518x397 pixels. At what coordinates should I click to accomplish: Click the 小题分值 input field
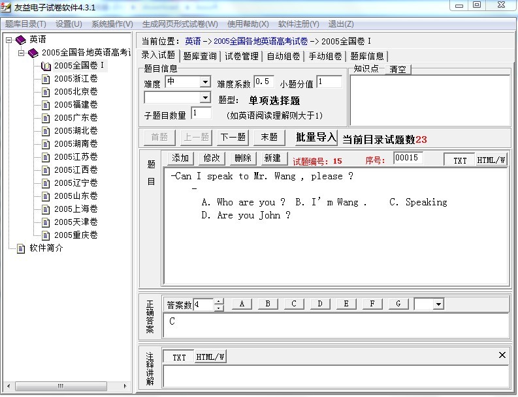click(x=329, y=81)
